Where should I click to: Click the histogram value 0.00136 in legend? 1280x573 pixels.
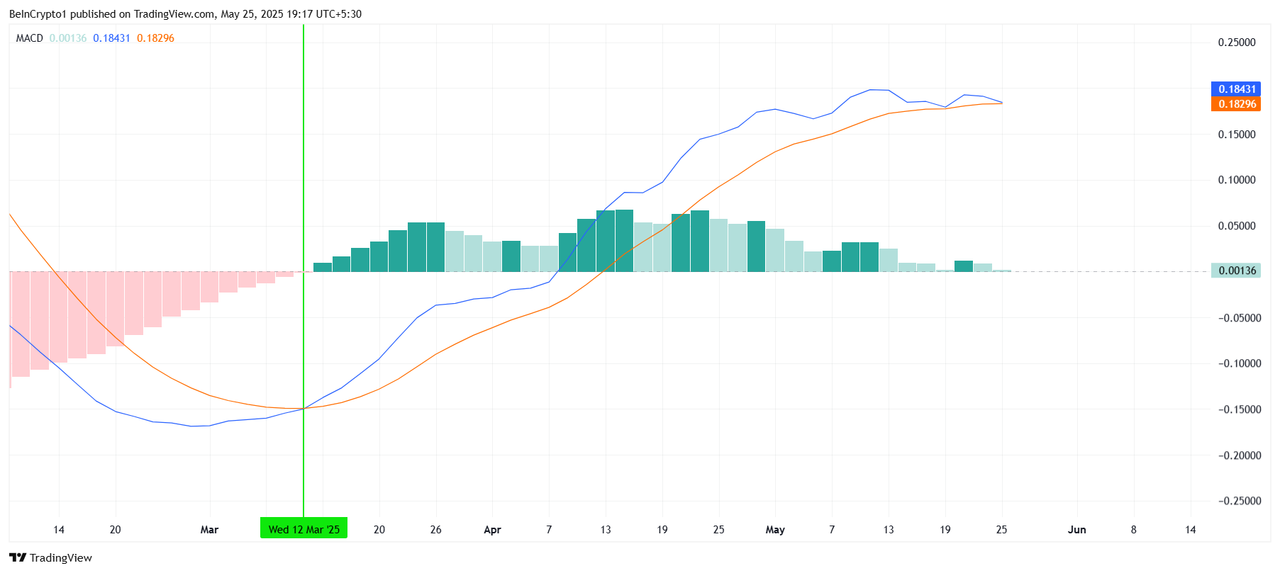(68, 38)
